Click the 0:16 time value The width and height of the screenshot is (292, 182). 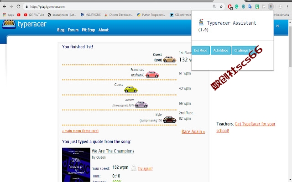point(116,176)
